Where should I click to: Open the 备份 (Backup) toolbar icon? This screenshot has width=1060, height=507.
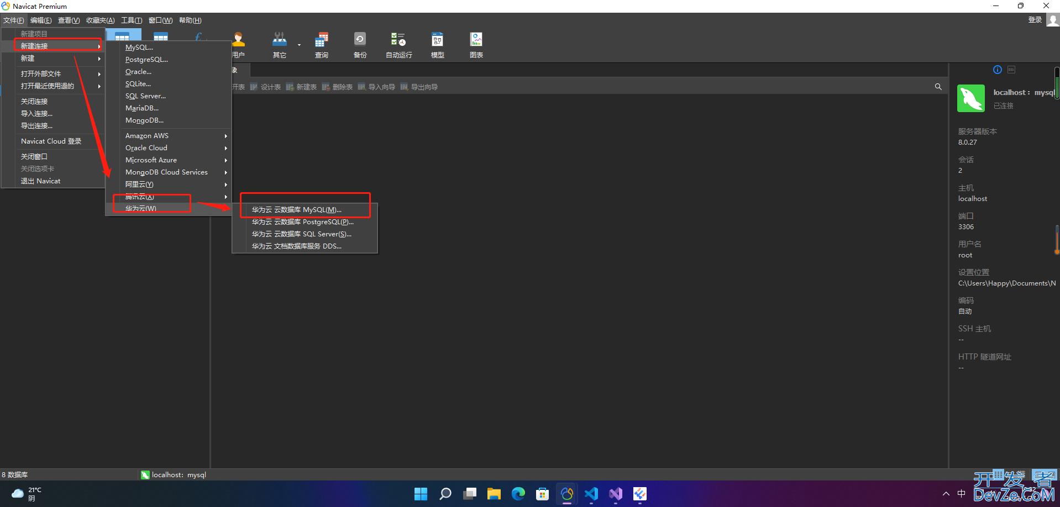(x=360, y=45)
